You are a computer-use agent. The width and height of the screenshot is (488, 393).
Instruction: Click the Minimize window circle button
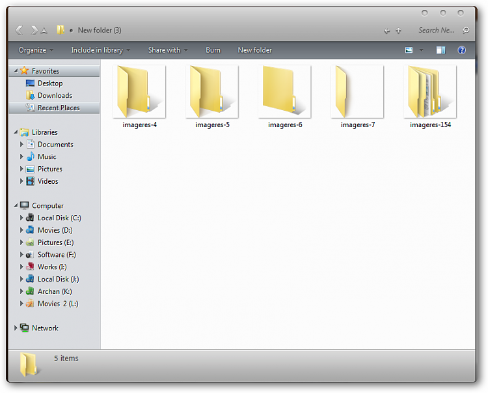(x=424, y=13)
